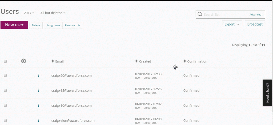This screenshot has height=125, width=273.
Task: Check the box for craig+20@awardforce.com
Action: click(x=5, y=76)
